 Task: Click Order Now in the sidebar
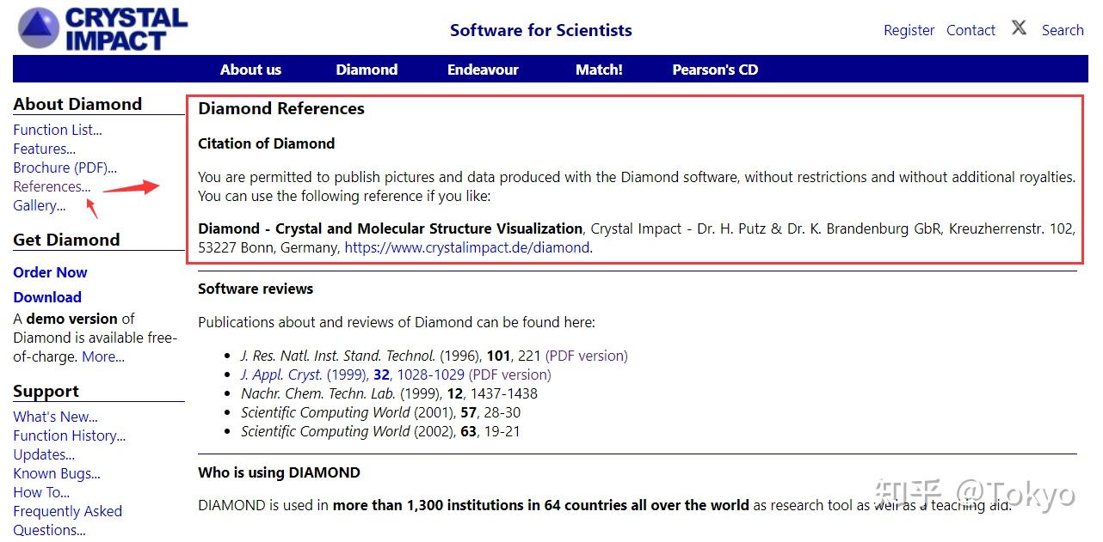click(x=50, y=272)
